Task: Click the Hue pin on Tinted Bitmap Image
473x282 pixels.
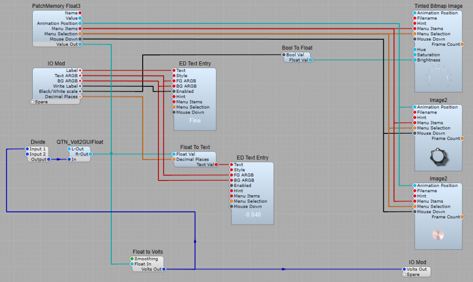Action: [x=414, y=49]
